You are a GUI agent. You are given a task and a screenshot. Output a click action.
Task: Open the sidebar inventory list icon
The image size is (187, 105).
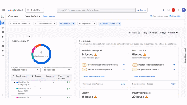[x=3, y=32]
